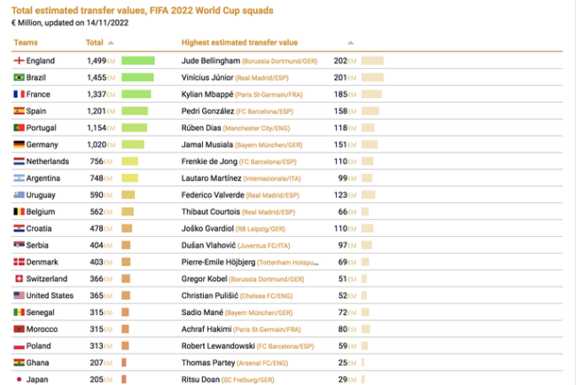Click the United States flag icon

[x=19, y=295]
